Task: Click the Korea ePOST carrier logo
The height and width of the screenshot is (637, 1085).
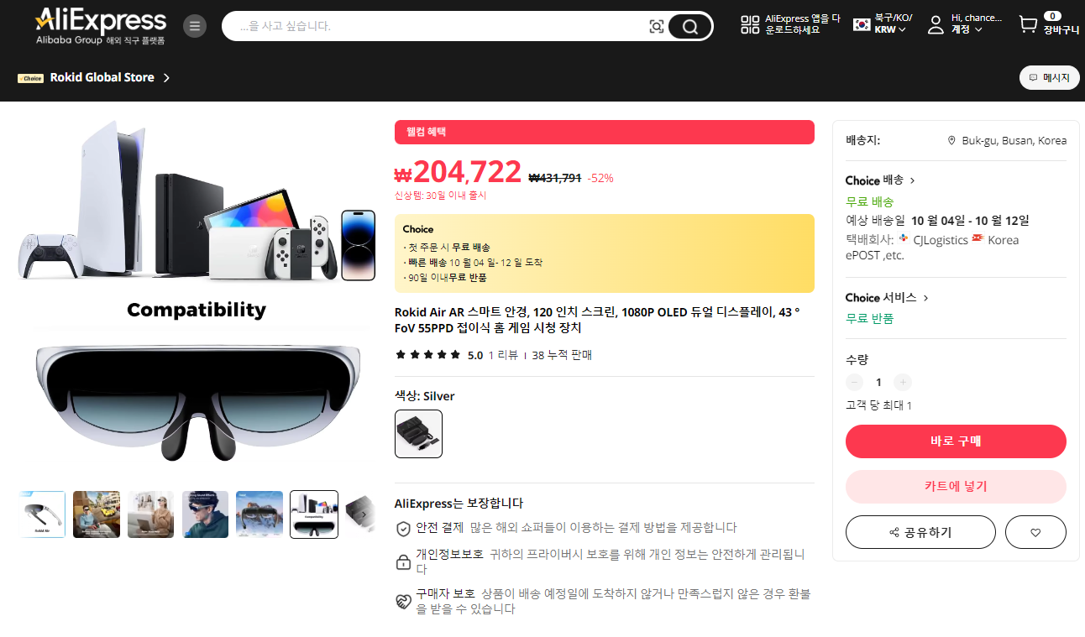Action: [978, 239]
